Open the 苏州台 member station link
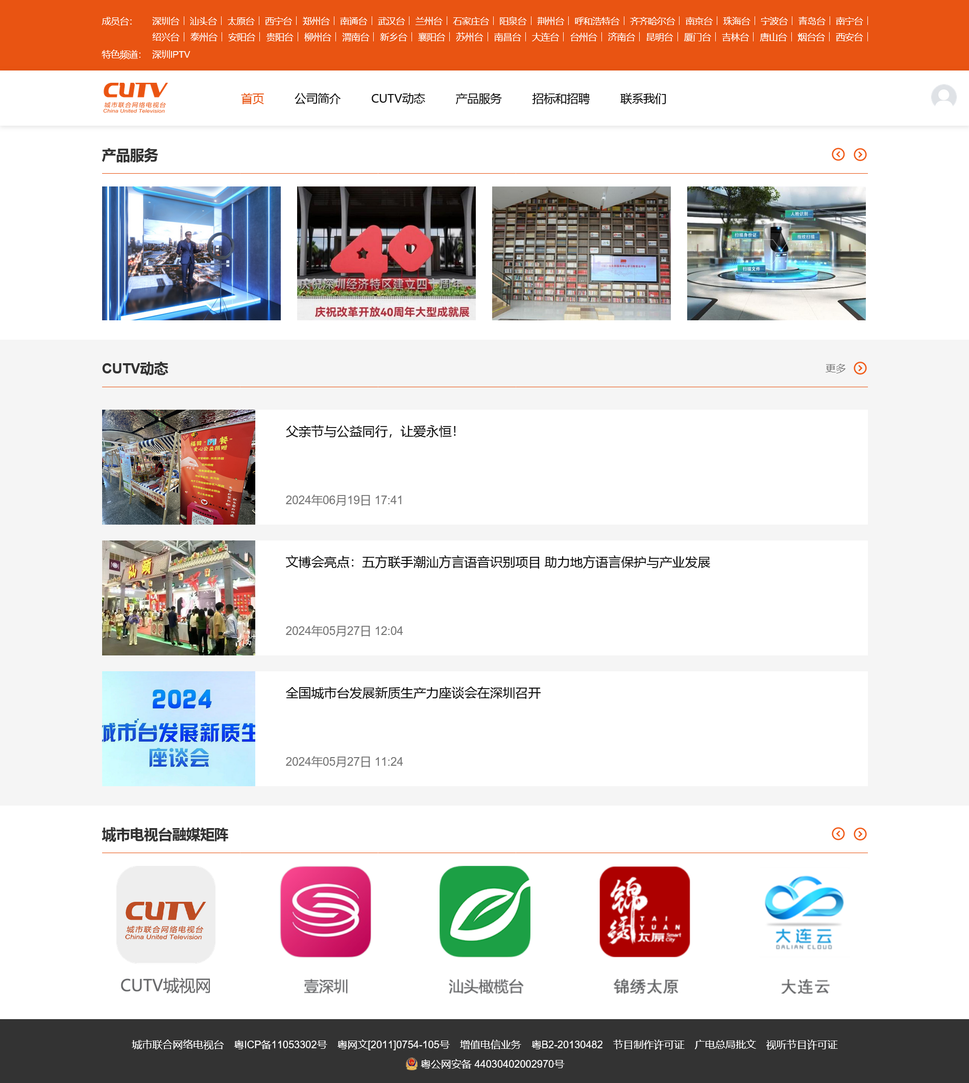 470,37
